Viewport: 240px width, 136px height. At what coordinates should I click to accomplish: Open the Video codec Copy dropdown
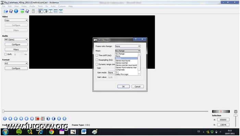(x=16, y=20)
